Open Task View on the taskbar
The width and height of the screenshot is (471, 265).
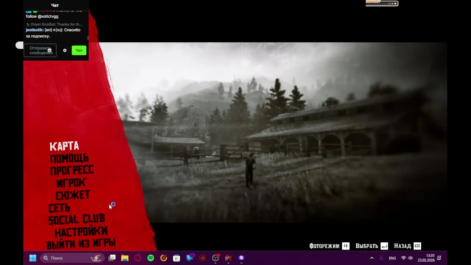tap(112, 258)
